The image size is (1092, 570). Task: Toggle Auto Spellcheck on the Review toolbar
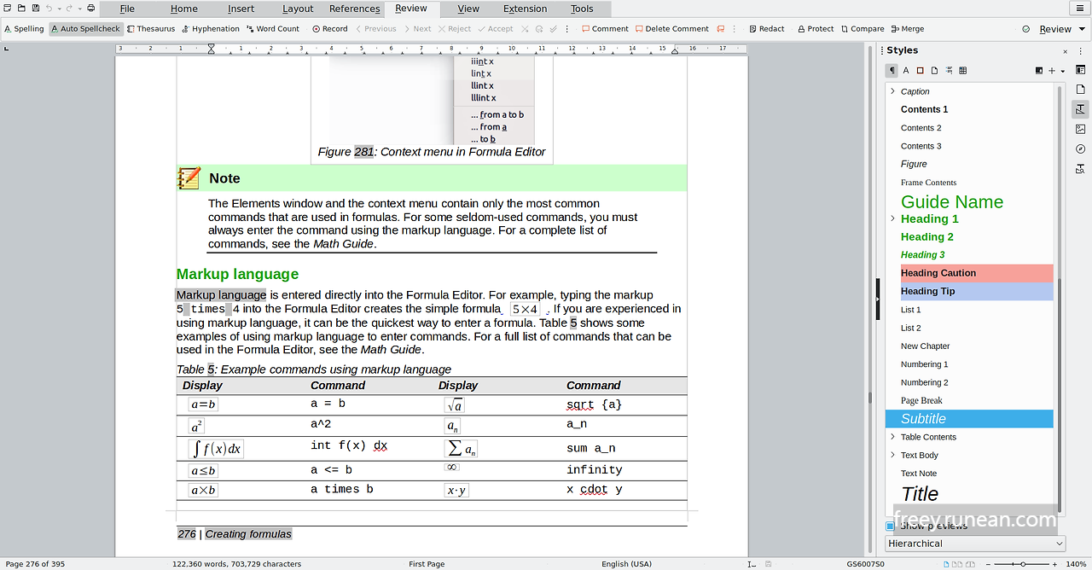click(85, 28)
